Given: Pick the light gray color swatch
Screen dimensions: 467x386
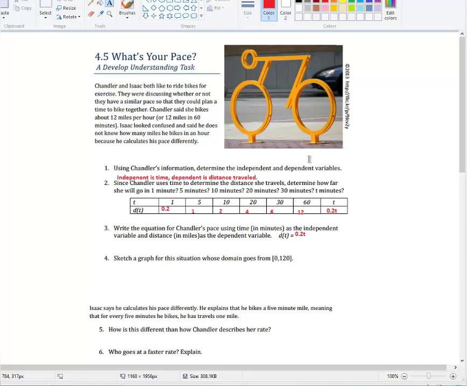Looking at the screenshot, I should pyautogui.click(x=308, y=8).
